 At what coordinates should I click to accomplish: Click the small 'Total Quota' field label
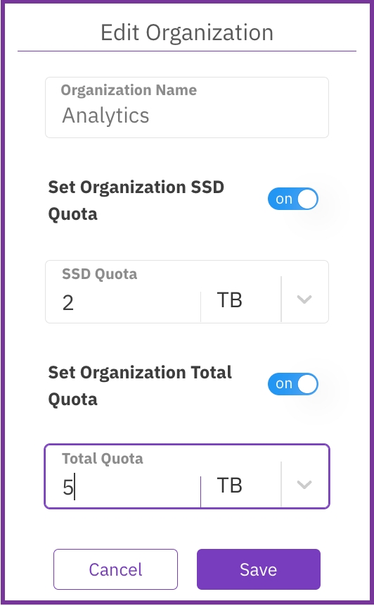(x=103, y=459)
